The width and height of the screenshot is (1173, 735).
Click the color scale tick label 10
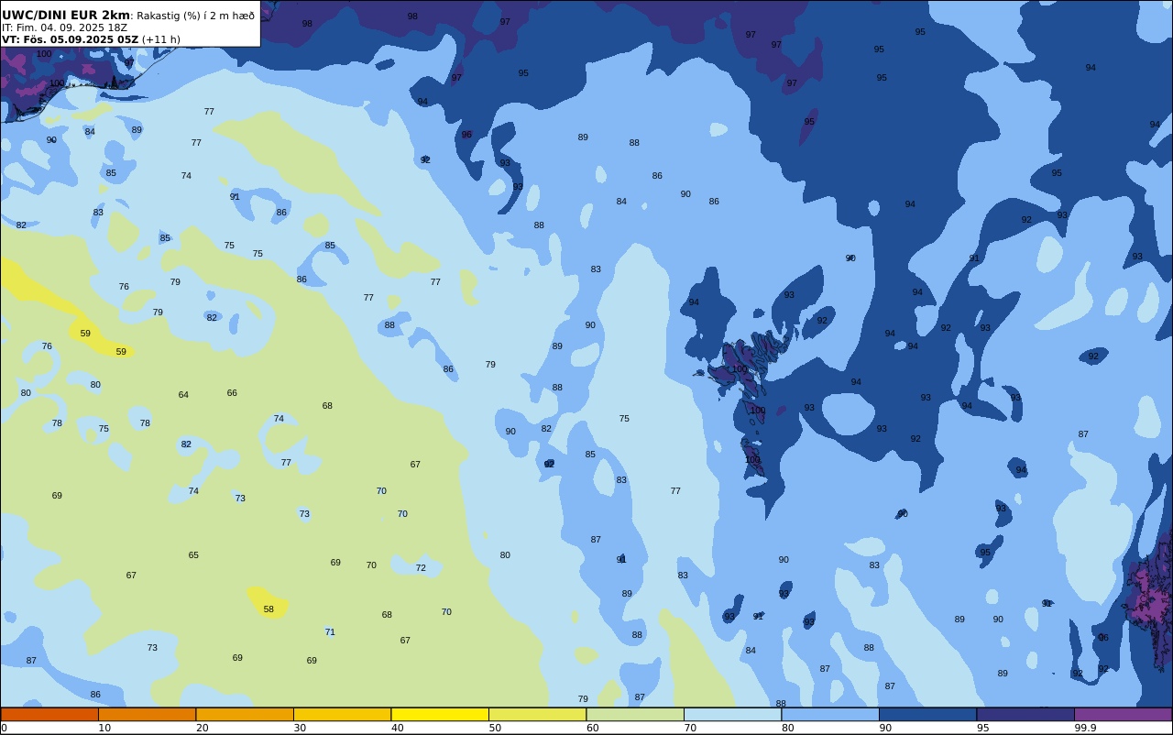point(104,728)
